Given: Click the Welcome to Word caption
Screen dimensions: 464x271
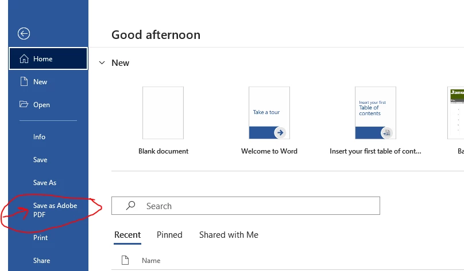Looking at the screenshot, I should pos(269,151).
